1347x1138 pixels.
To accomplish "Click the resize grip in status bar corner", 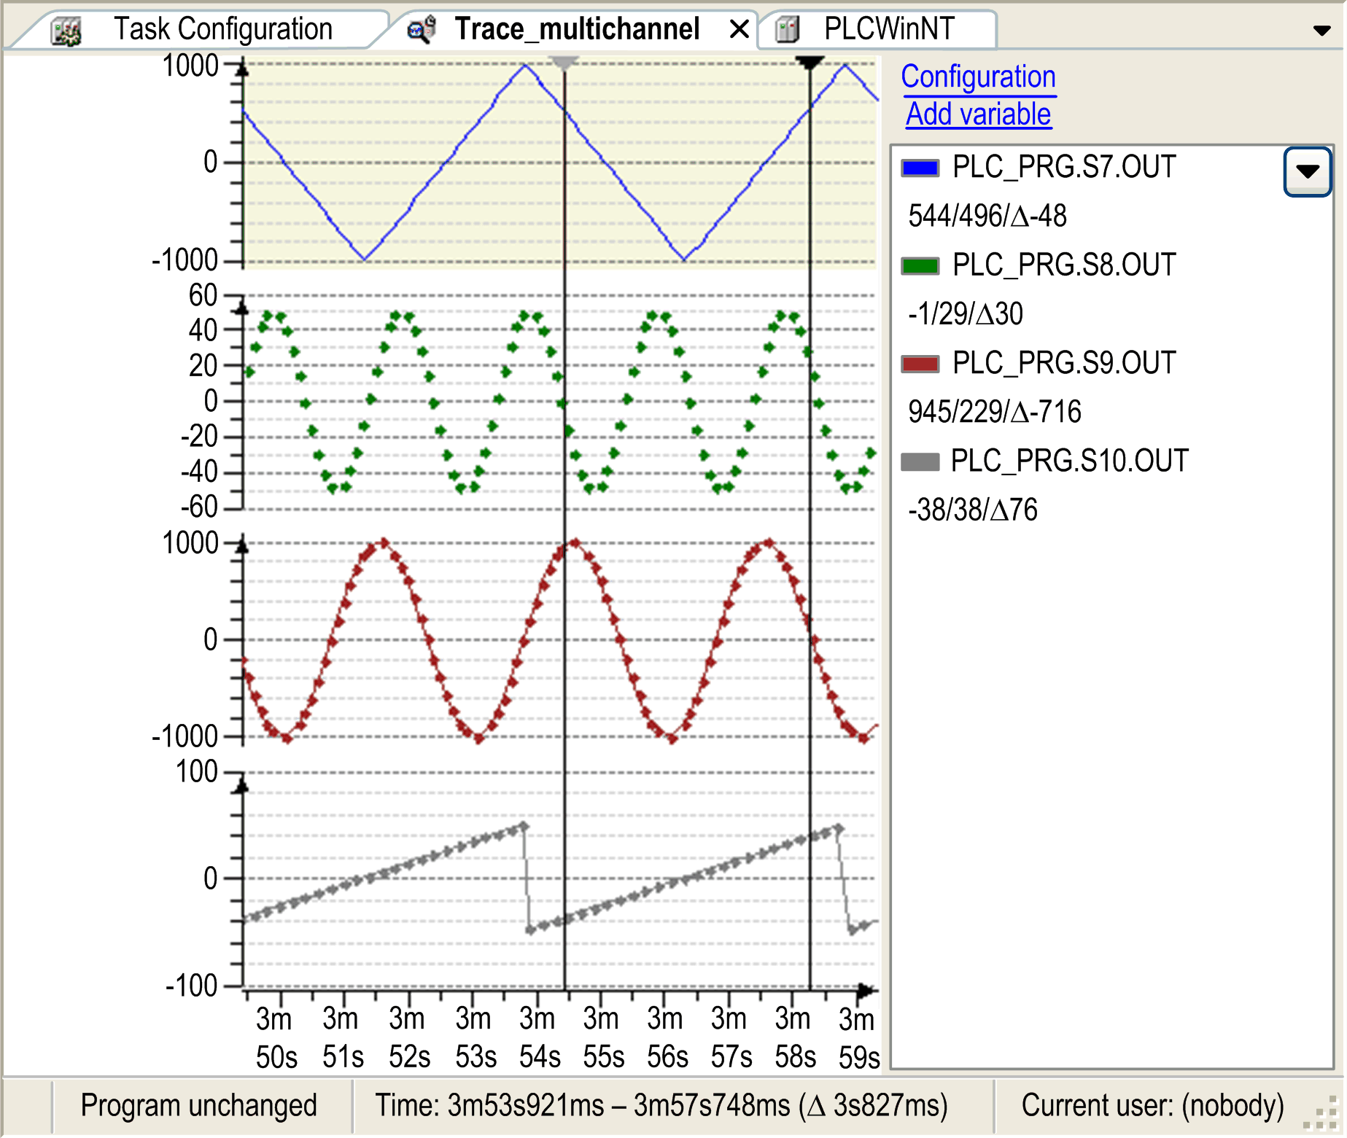I will (x=1325, y=1116).
